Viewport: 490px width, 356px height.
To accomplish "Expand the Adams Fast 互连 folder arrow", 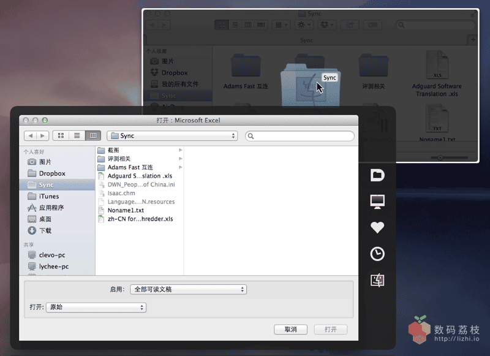I will [x=180, y=167].
